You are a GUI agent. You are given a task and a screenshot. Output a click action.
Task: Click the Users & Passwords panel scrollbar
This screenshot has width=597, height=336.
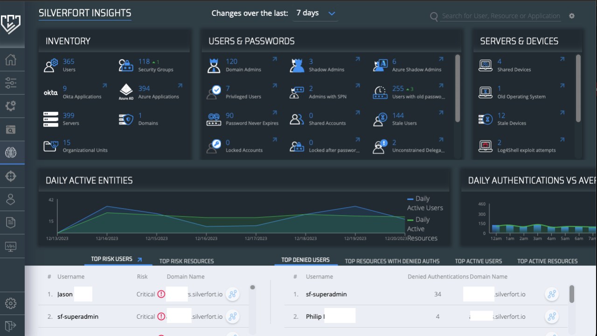458,89
